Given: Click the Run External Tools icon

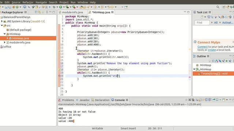Looking at the screenshot, I should coord(74,7).
